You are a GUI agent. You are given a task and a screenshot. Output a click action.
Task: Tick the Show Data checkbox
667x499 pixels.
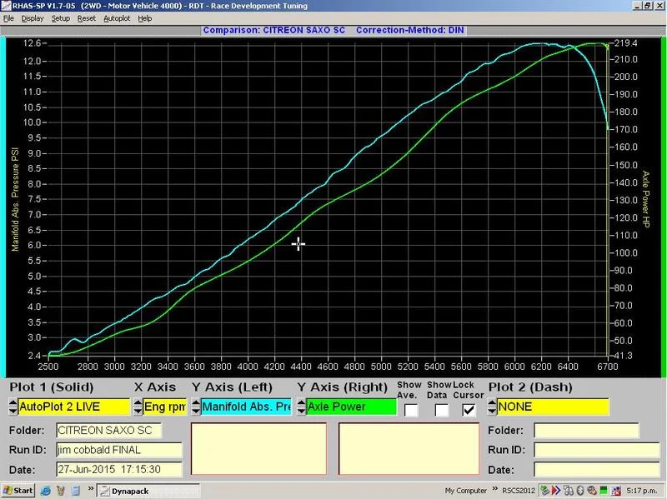(x=442, y=410)
